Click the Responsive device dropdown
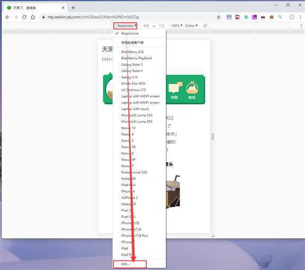The height and width of the screenshot is (270, 305). coord(125,25)
